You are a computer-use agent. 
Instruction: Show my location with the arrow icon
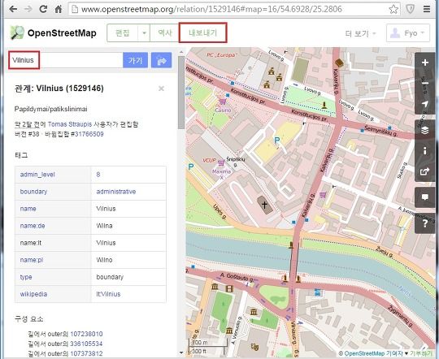[424, 104]
